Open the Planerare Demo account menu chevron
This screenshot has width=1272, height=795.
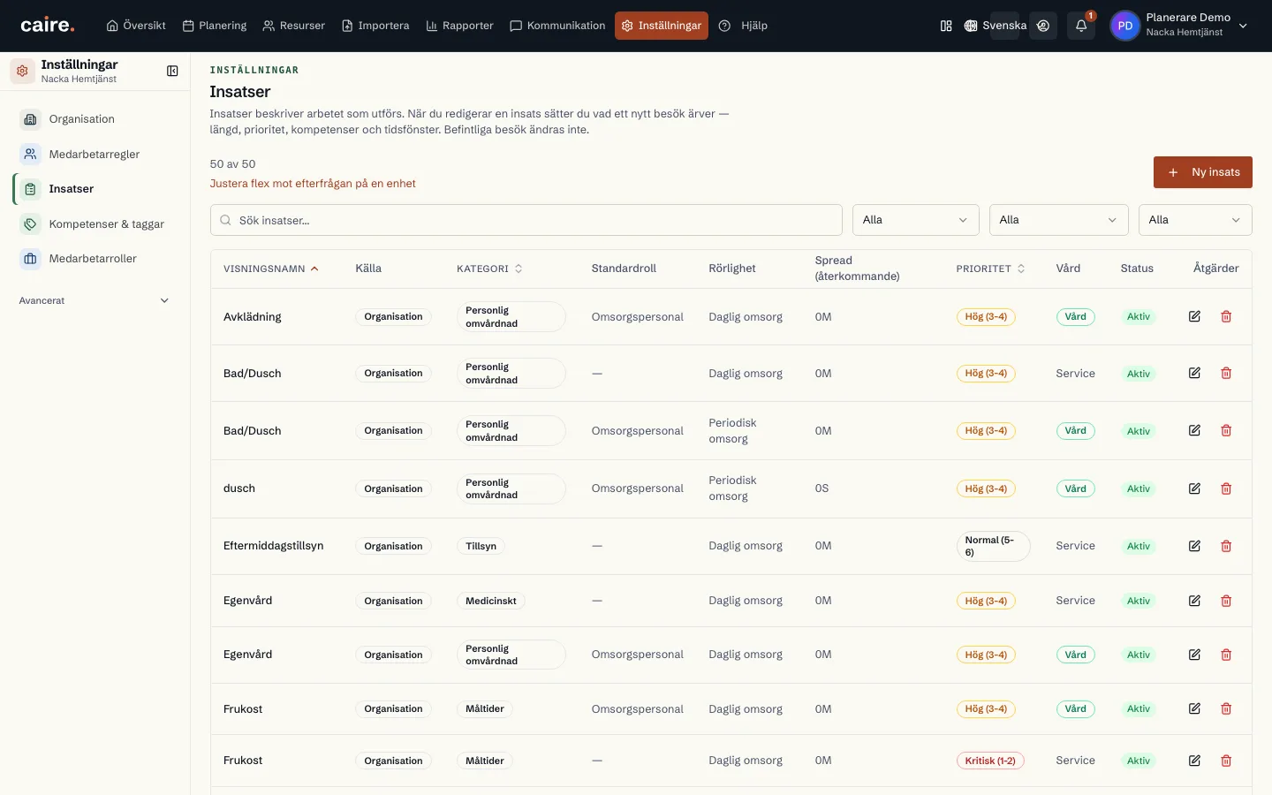pos(1243,26)
